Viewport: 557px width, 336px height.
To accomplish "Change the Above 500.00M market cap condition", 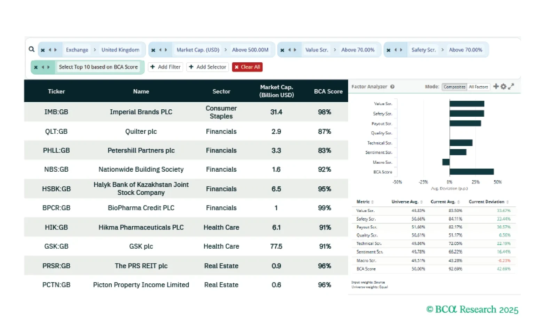I will 250,50.
